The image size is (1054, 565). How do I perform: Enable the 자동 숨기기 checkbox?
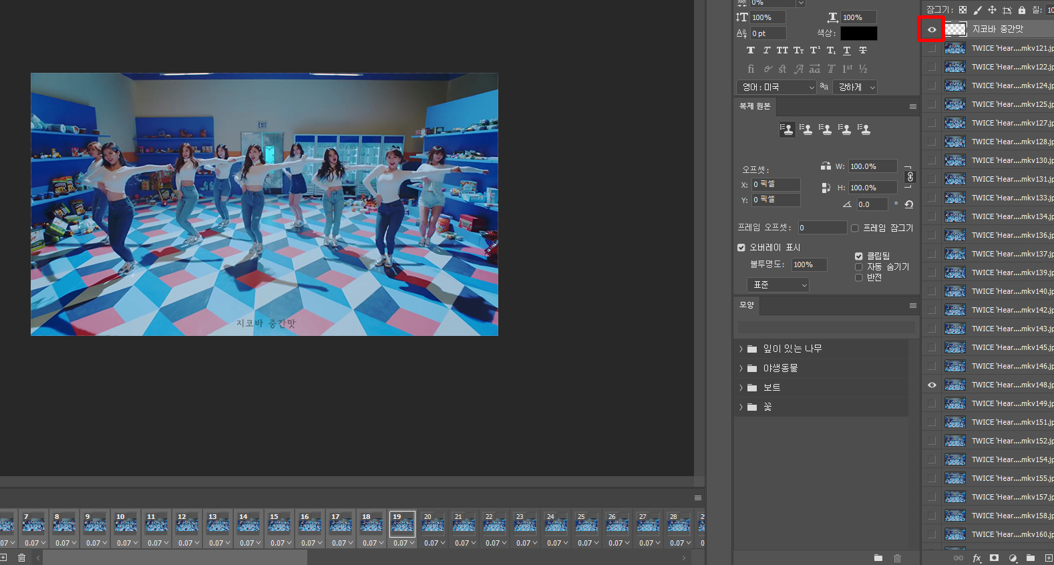(858, 266)
